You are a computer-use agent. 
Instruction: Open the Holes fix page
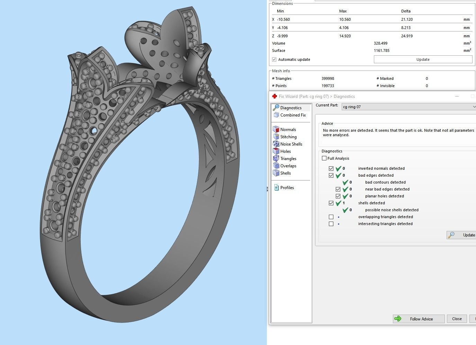[x=282, y=151]
